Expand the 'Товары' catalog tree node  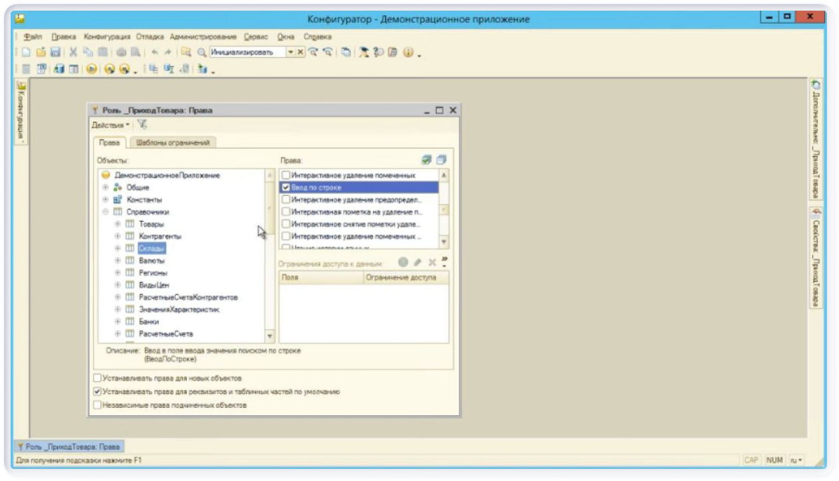click(x=118, y=224)
